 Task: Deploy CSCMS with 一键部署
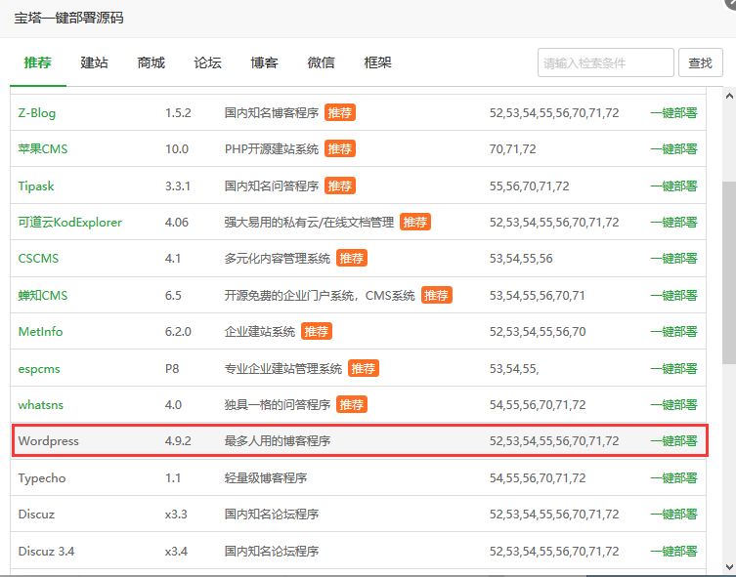pos(673,259)
